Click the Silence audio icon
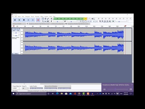 coord(91,21)
